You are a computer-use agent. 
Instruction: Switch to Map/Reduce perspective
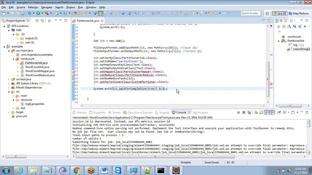click(298, 14)
